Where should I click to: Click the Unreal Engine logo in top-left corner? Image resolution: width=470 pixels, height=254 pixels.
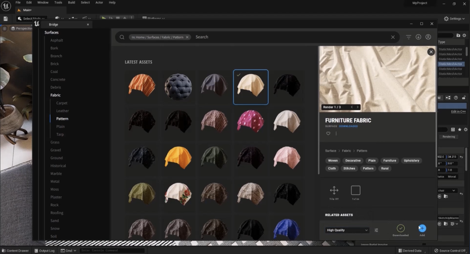click(6, 6)
